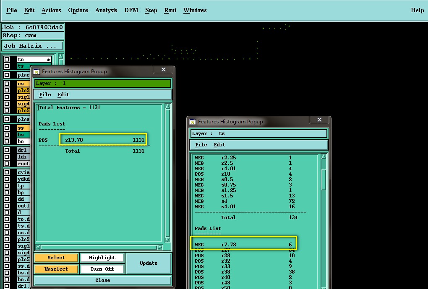This screenshot has height=289, width=428.
Task: Click scroll-down arrow in Layer 1 histogram
Action: point(167,240)
